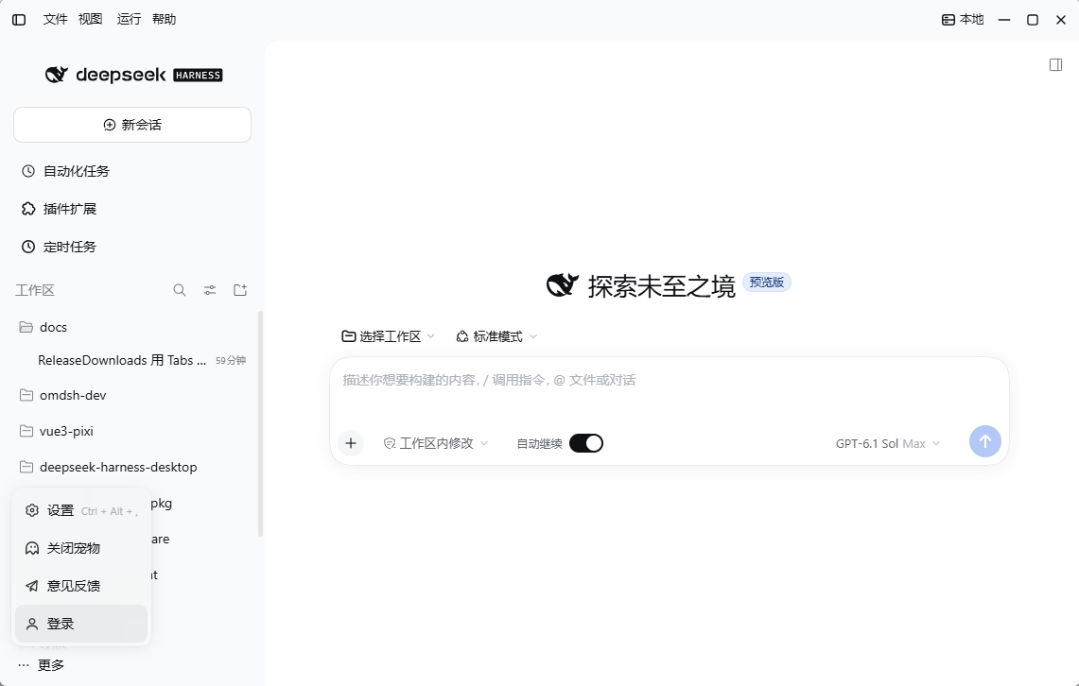This screenshot has width=1079, height=686.
Task: Open 插件扩展 in the sidebar
Action: [x=132, y=209]
